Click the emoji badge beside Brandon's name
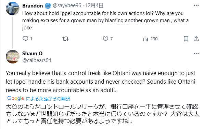The image size is (204, 129). [48, 6]
